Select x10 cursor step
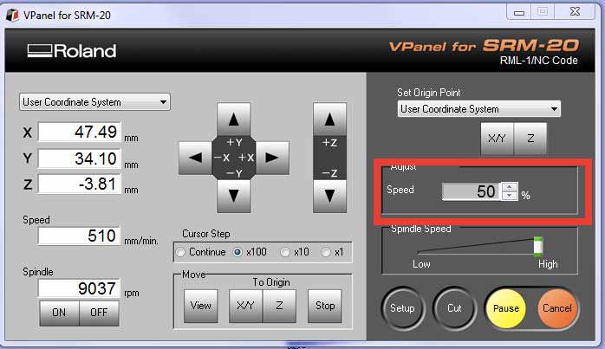This screenshot has width=605, height=349. (285, 252)
